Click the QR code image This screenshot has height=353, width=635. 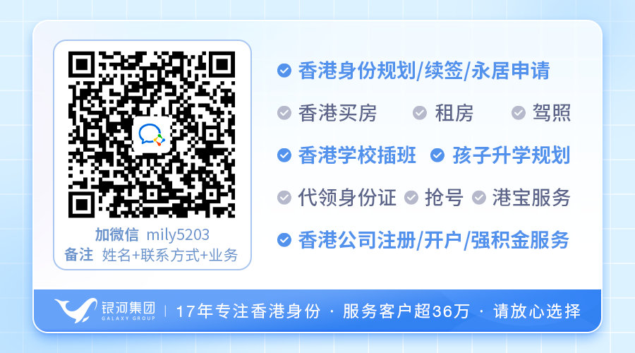[x=152, y=135]
